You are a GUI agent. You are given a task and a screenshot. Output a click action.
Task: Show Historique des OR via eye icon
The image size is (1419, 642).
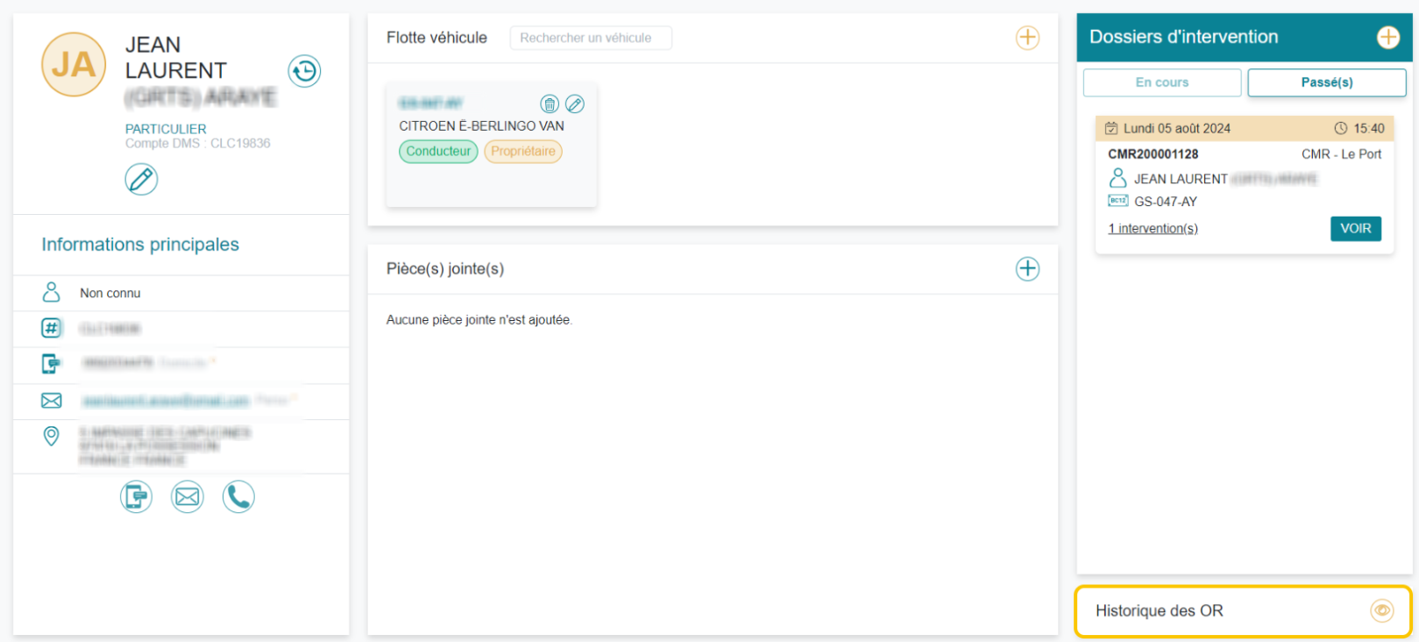[1382, 610]
